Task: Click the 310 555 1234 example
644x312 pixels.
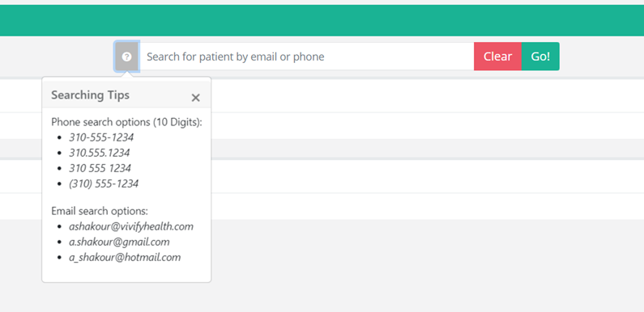Action: pyautogui.click(x=100, y=168)
